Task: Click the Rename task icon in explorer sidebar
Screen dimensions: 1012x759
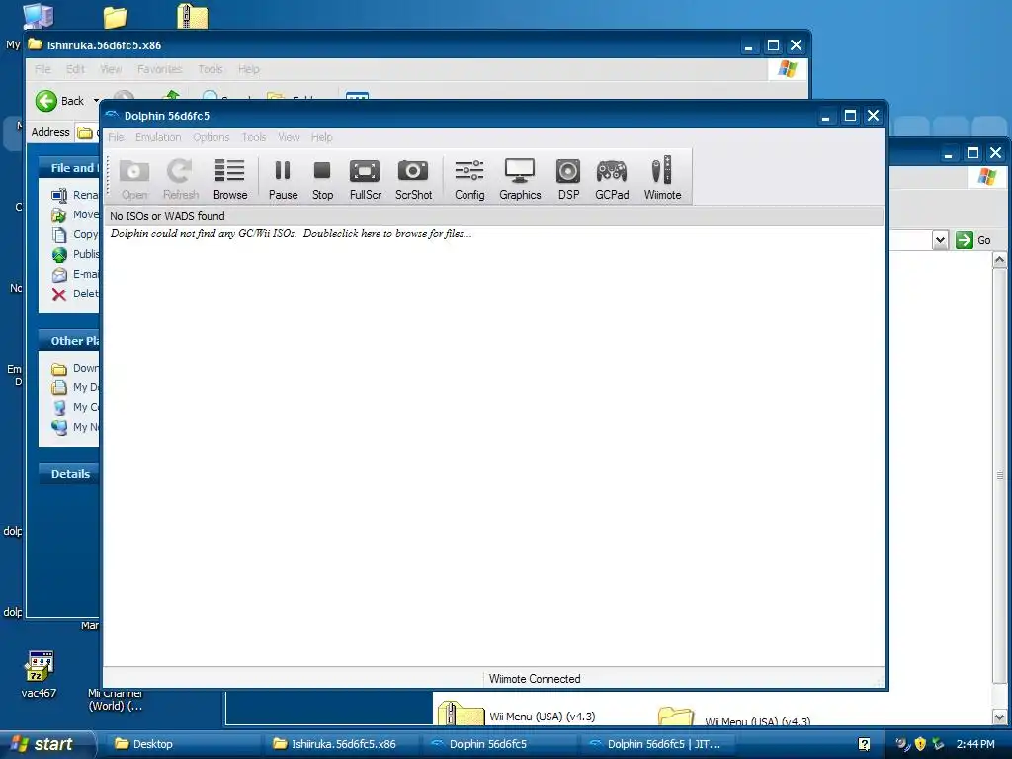Action: [59, 195]
